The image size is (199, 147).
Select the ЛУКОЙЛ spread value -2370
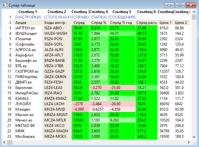click(x=80, y=104)
